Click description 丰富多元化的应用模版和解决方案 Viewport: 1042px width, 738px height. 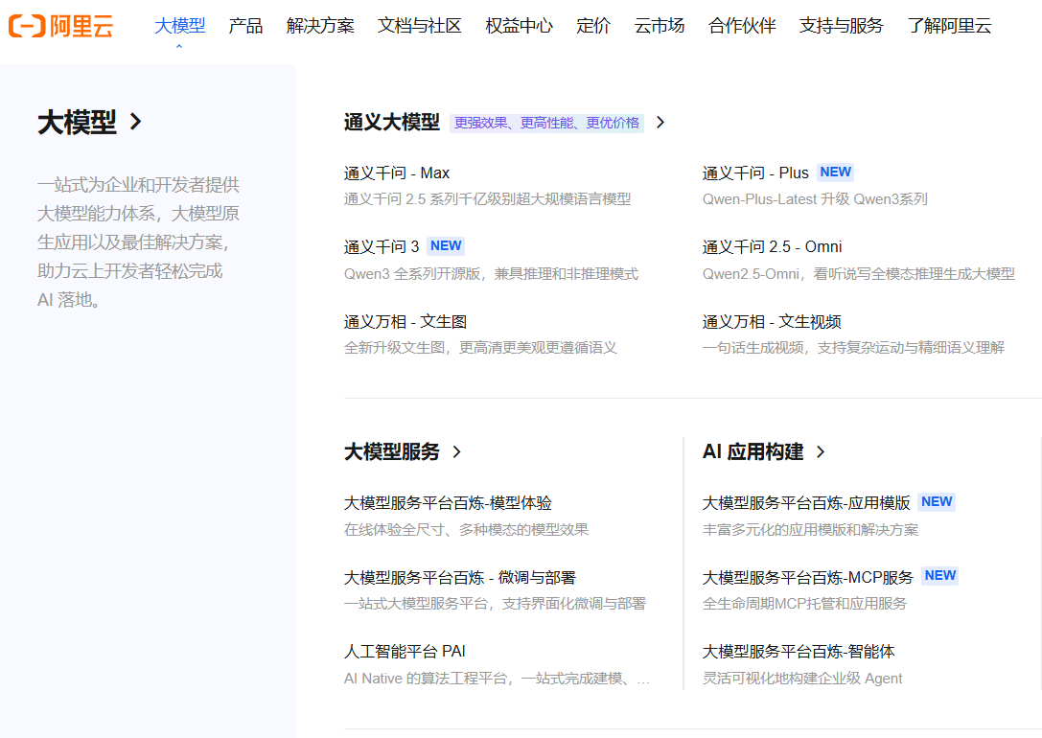pyautogui.click(x=810, y=530)
